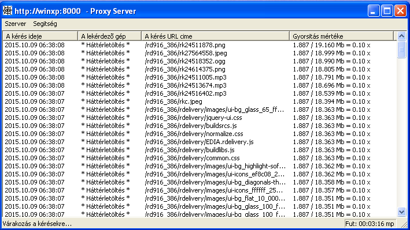This screenshot has height=230, width=410.
Task: Select the normalize.css request row
Action: click(x=200, y=134)
